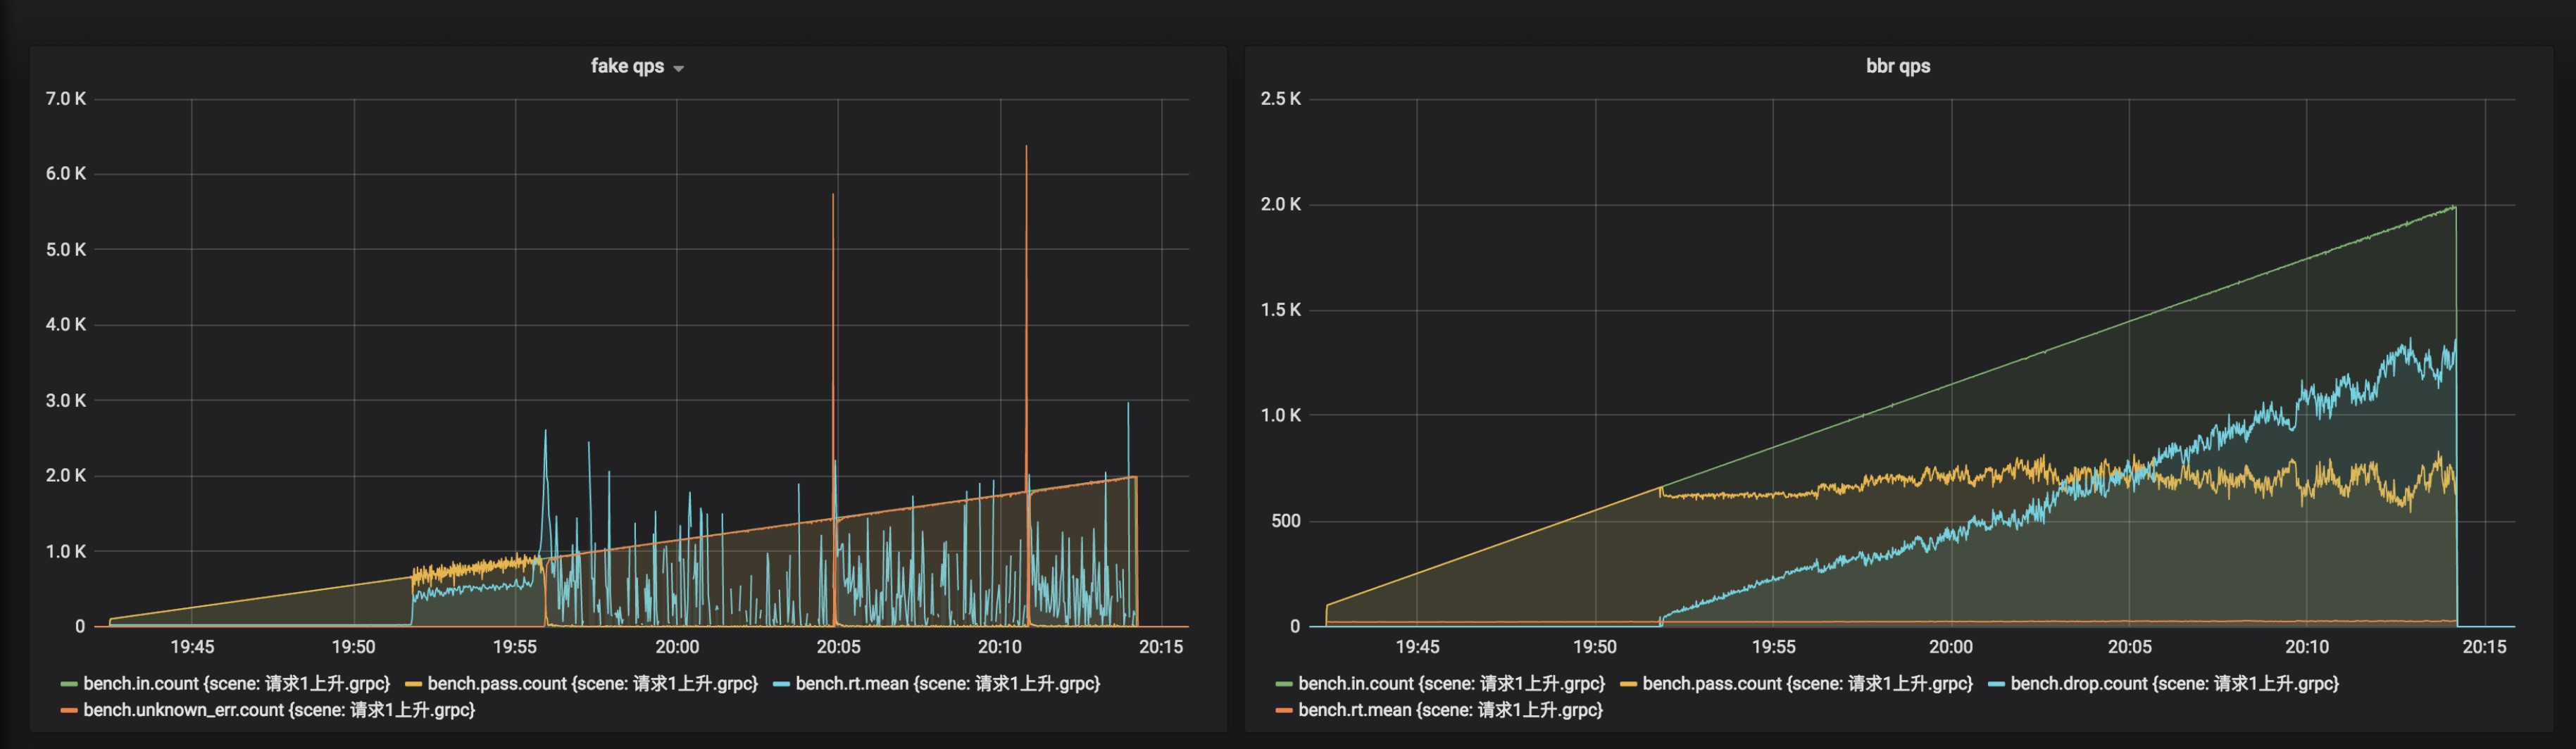Image resolution: width=2576 pixels, height=749 pixels.
Task: Click yellow swatch of bbr qps bench.pass.count
Action: click(x=1628, y=684)
